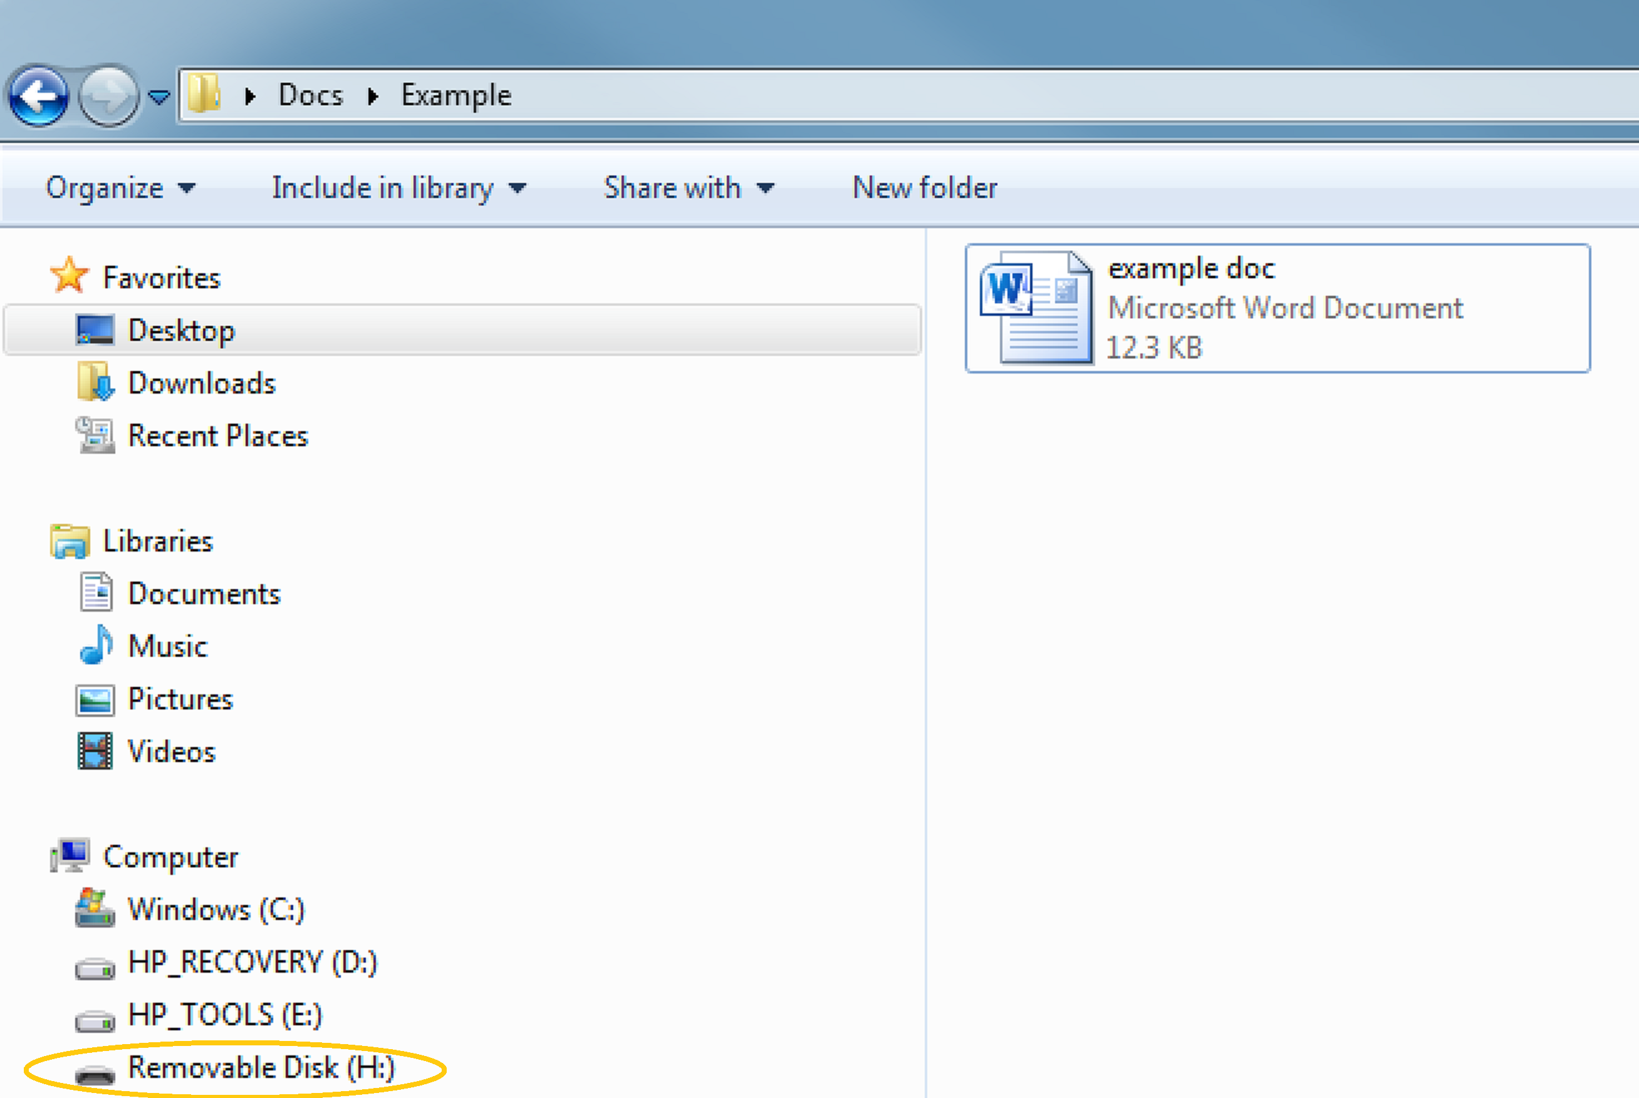Click the Documents library icon

95,592
